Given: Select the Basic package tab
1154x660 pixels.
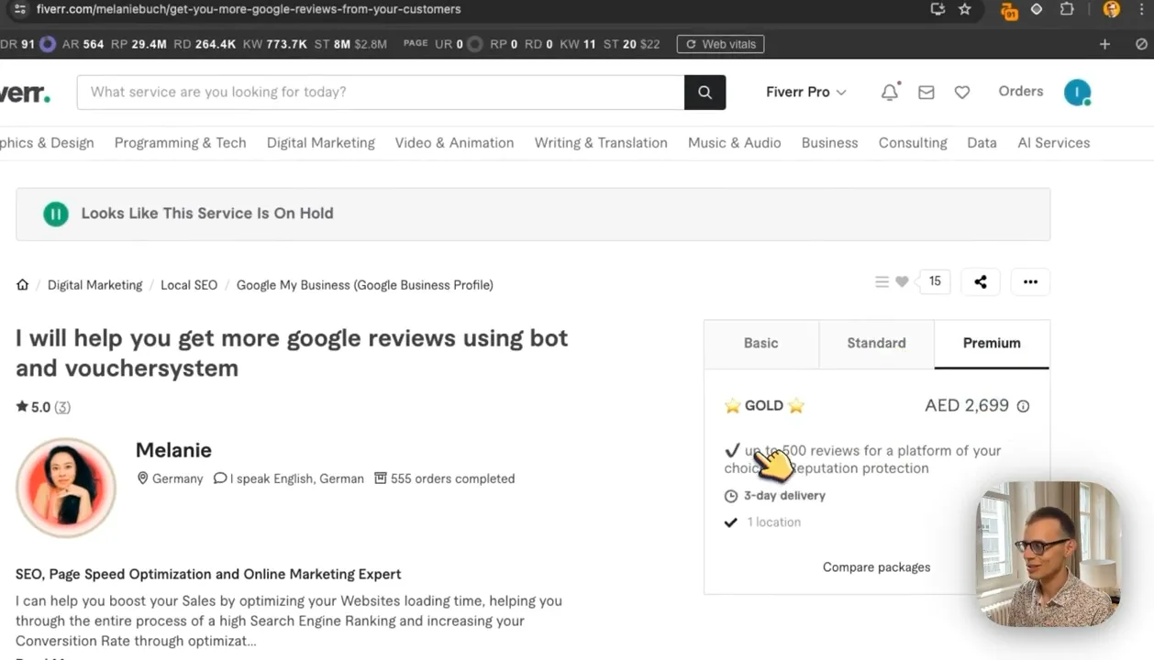Looking at the screenshot, I should point(761,344).
